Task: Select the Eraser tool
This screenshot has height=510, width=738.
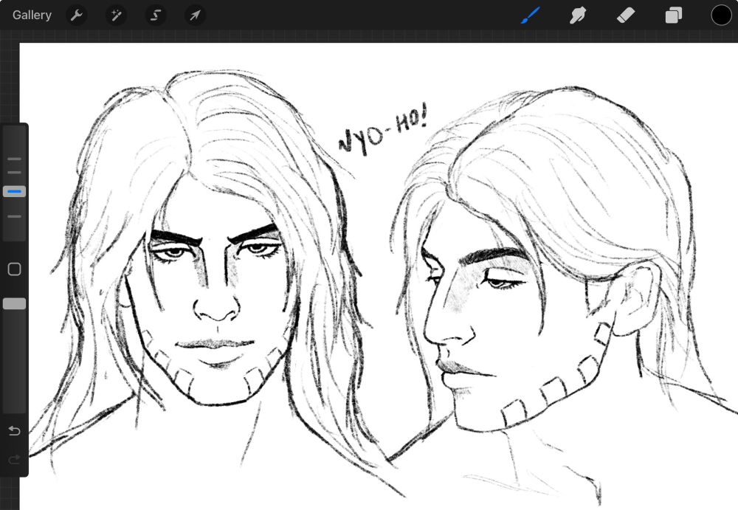Action: click(626, 15)
